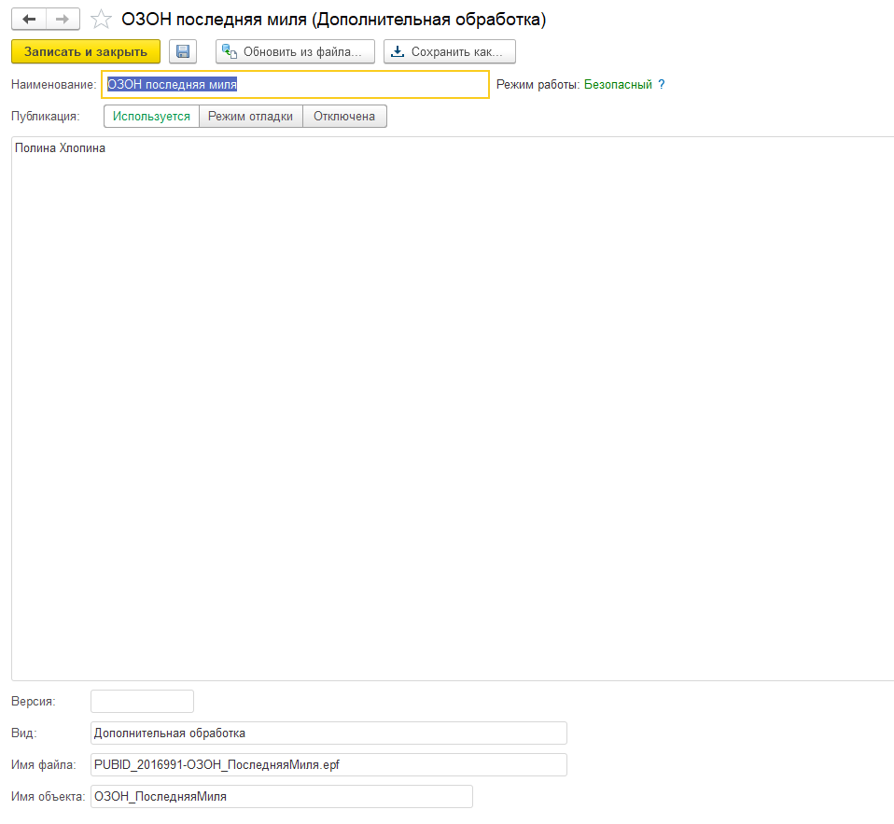Save with the floppy disk icon

183,52
